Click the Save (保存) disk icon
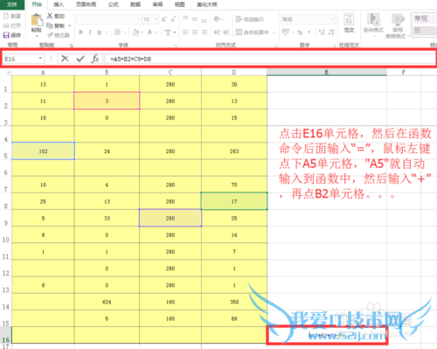437x349 pixels. point(6,35)
